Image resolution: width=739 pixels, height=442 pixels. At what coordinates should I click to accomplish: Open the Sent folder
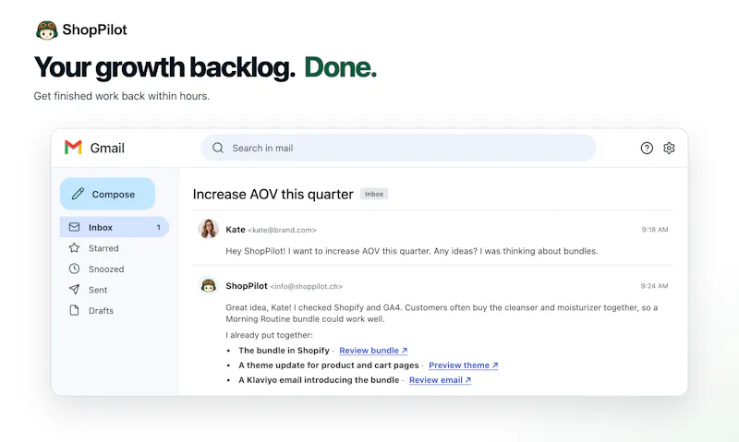tap(98, 290)
